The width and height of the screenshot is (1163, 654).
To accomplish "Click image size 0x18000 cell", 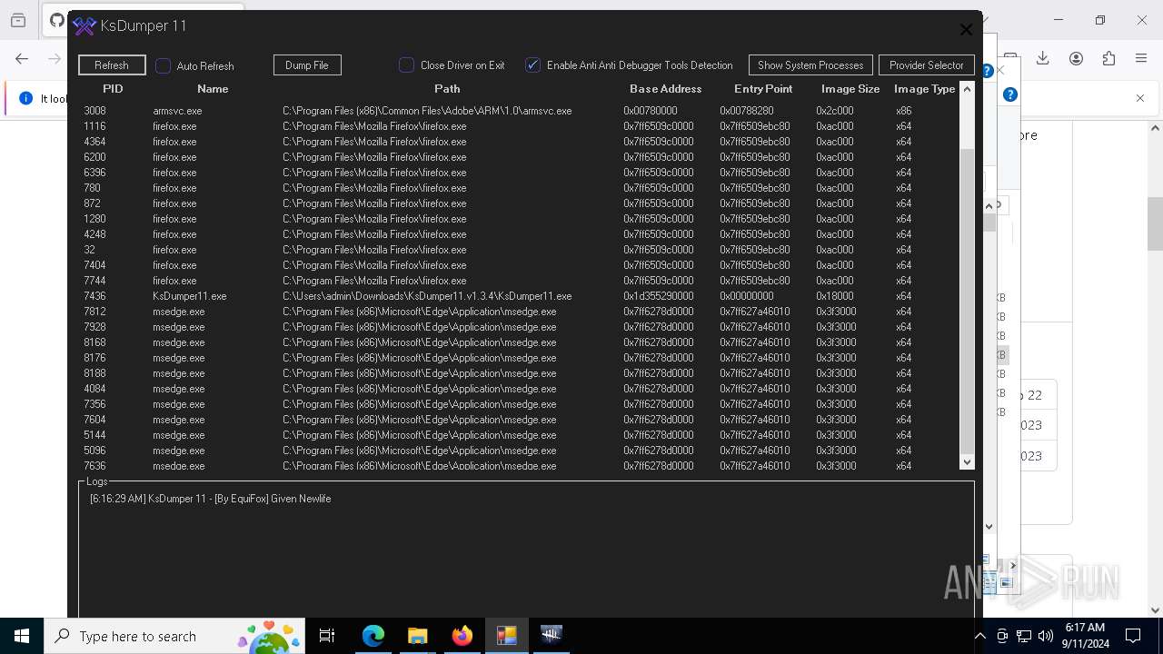I will point(834,296).
